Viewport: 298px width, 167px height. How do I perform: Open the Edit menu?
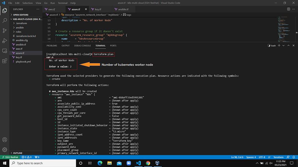pyautogui.click(x=17, y=3)
